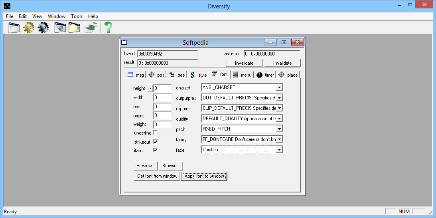
Task: Click the NUM status bar indicator
Action: (404, 212)
